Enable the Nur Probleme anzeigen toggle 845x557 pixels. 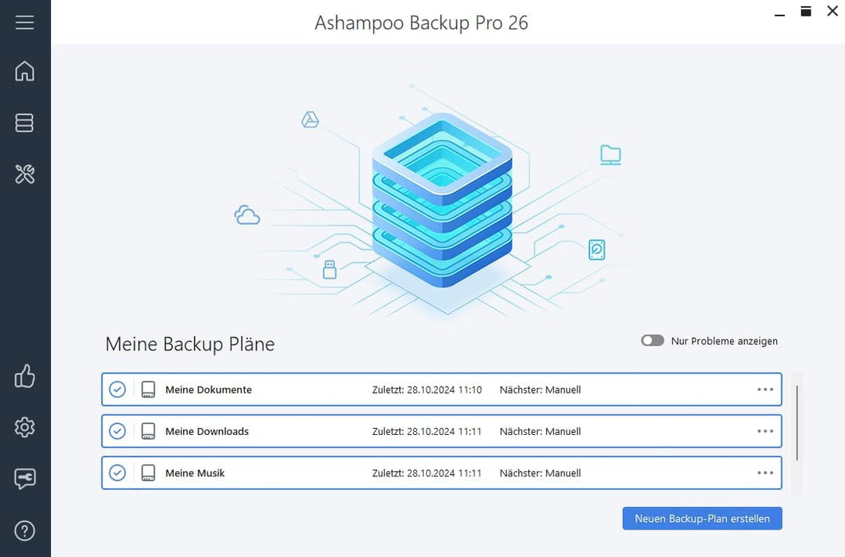652,340
